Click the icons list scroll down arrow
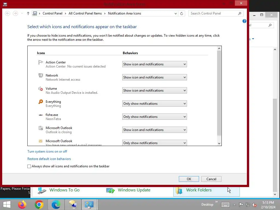The height and width of the screenshot is (210, 280). click(x=219, y=143)
